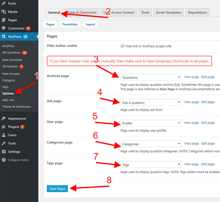Screen dimensions: 220x202
Task: Click Edit page for User page
Action: (x=208, y=123)
